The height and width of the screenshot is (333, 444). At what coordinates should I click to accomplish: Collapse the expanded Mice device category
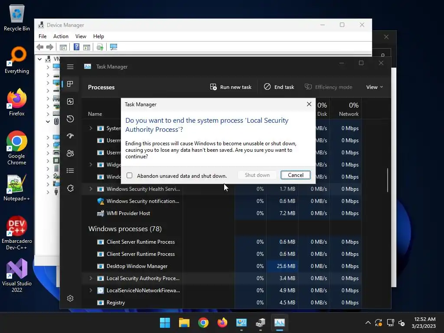tap(48, 121)
